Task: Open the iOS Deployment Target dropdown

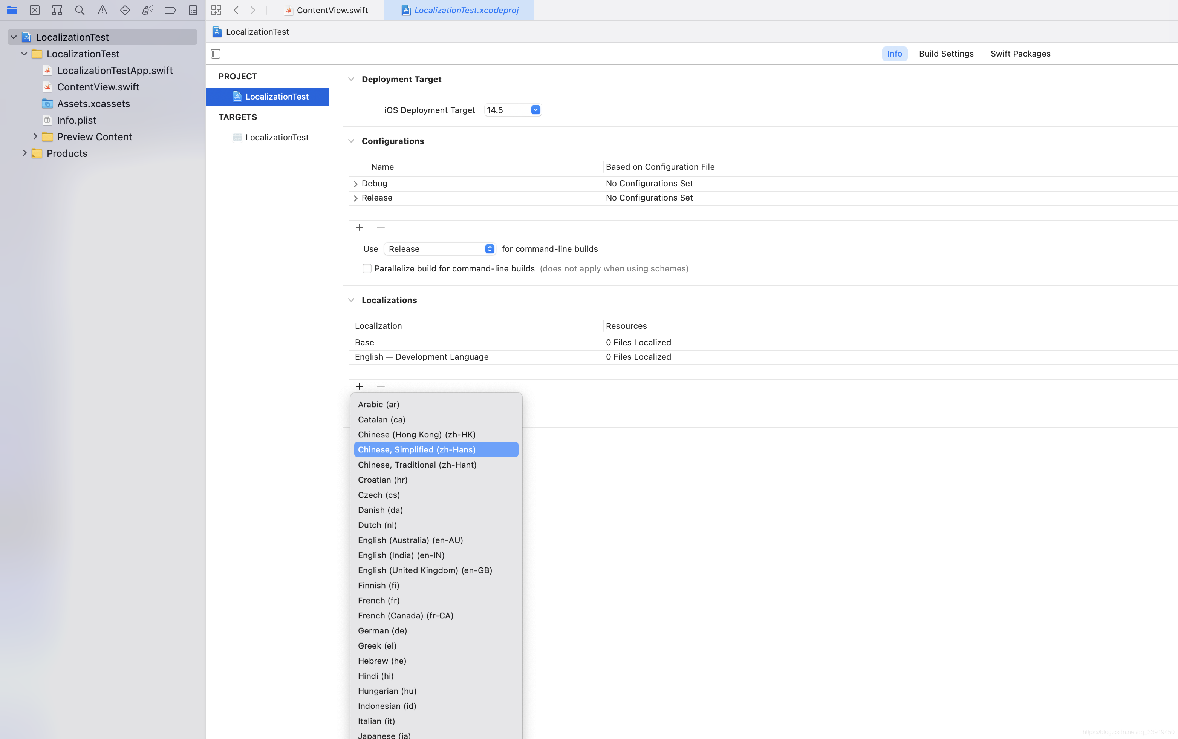Action: pos(535,110)
